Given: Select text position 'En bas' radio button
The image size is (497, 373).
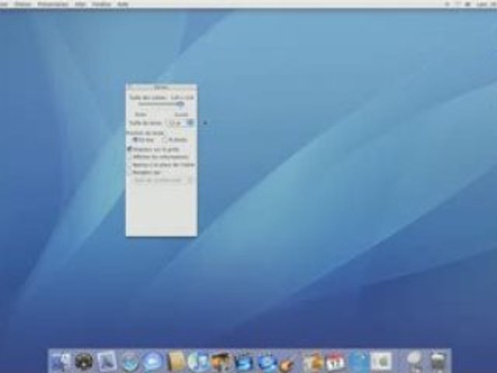Looking at the screenshot, I should coord(135,140).
